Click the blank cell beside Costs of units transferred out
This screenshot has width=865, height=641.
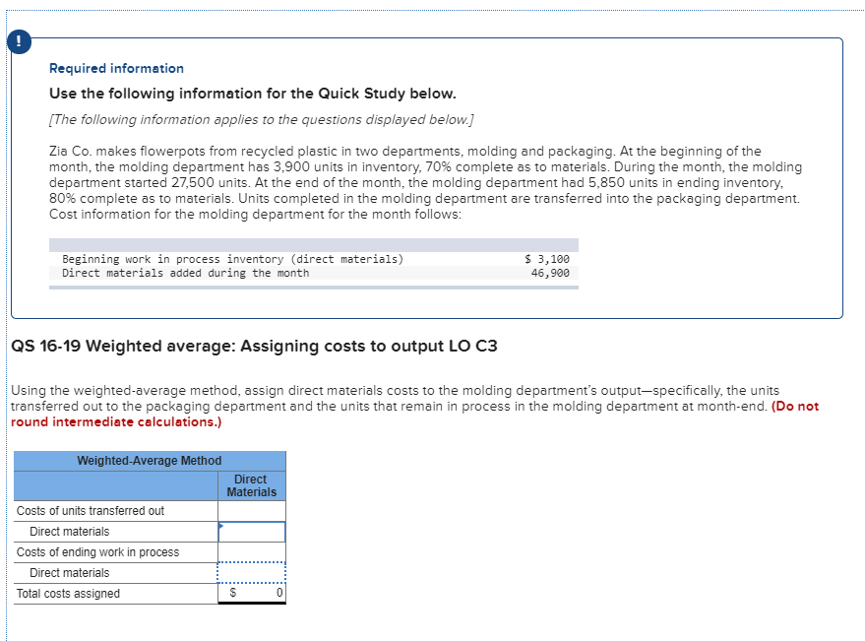point(252,511)
